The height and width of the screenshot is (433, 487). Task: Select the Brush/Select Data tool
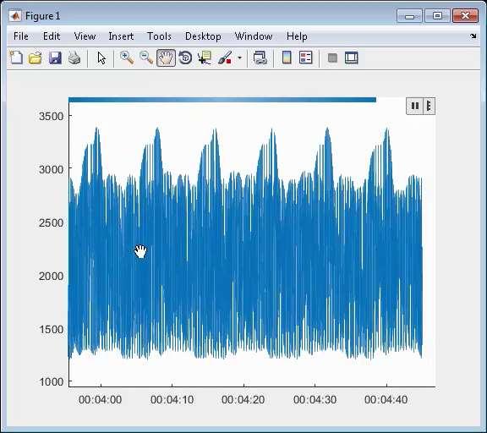point(225,58)
